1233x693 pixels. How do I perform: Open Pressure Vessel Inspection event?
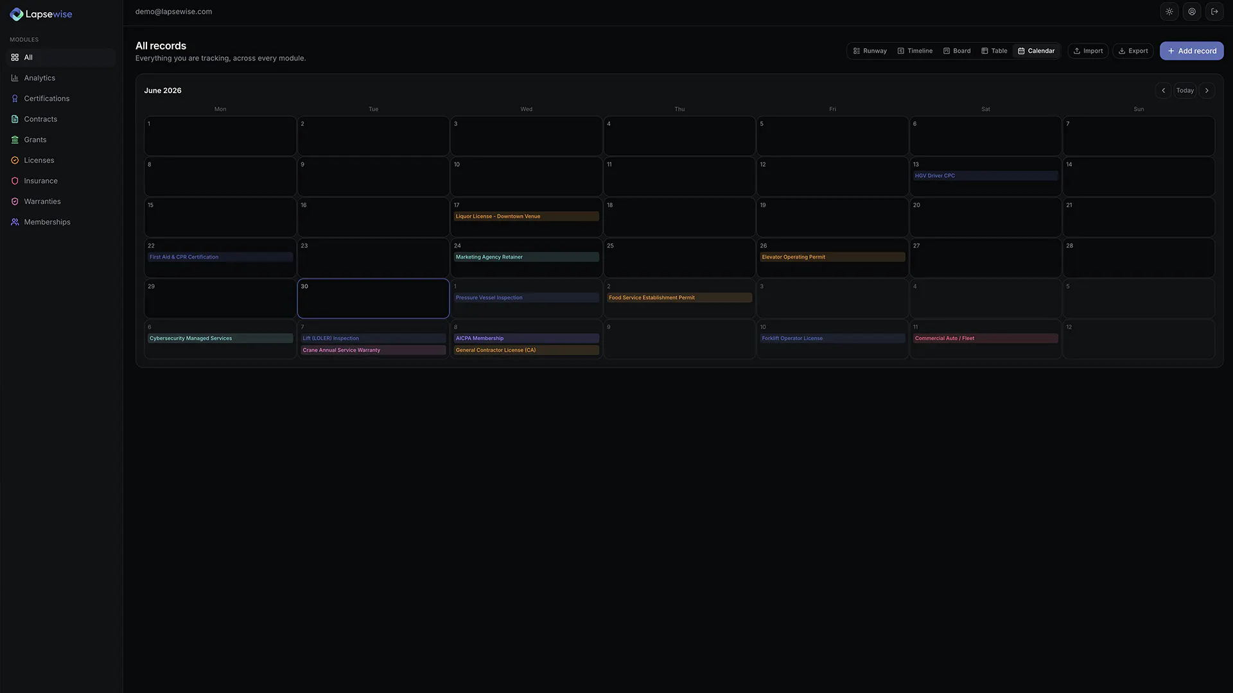pos(526,298)
